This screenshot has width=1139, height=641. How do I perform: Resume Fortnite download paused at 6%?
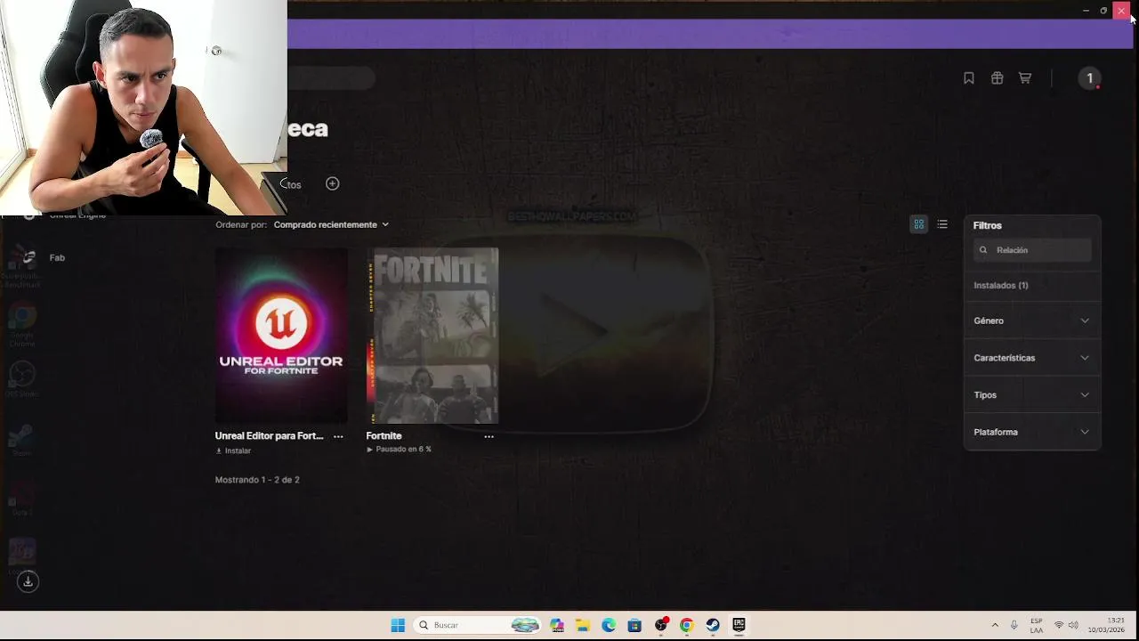click(x=399, y=450)
